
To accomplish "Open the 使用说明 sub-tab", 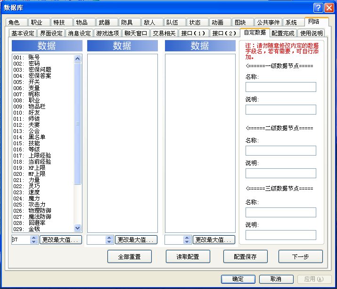I will pos(311,33).
